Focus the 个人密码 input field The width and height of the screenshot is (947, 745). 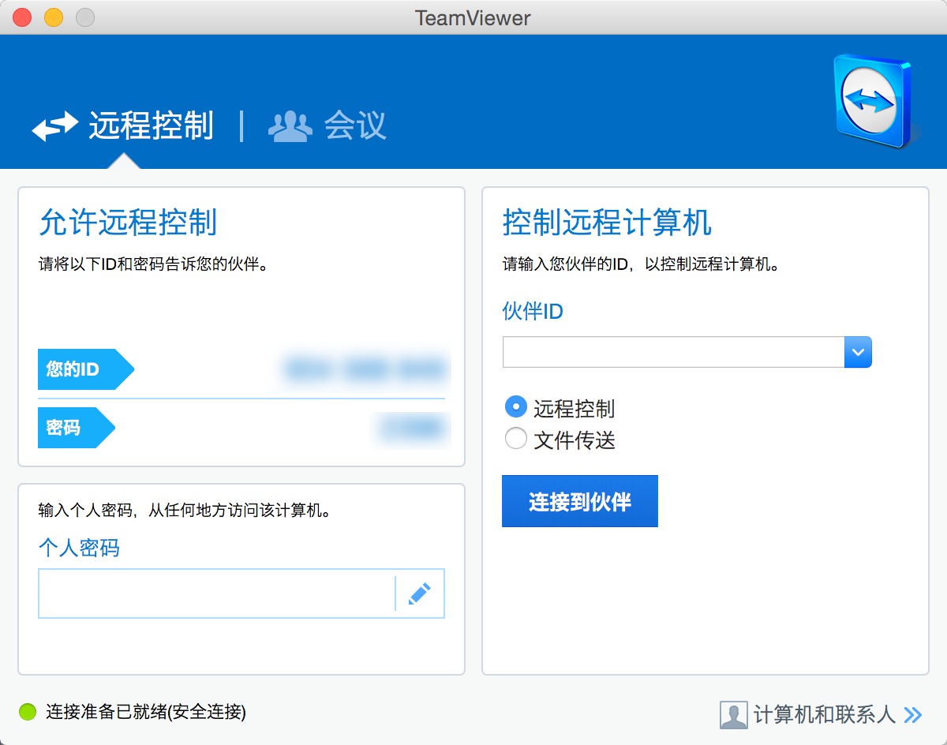tap(217, 593)
